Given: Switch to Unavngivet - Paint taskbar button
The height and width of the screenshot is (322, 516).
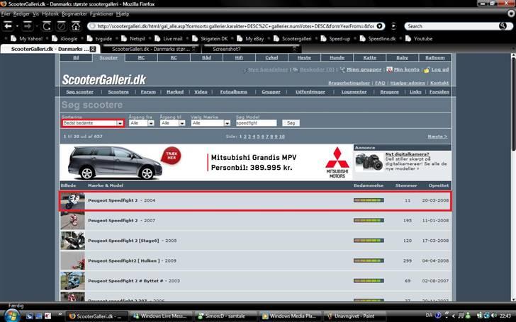Looking at the screenshot, I should pyautogui.click(x=354, y=316).
